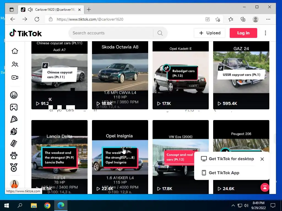Open the Skoda Octavia A8 video
The height and width of the screenshot is (211, 282).
pos(120,75)
